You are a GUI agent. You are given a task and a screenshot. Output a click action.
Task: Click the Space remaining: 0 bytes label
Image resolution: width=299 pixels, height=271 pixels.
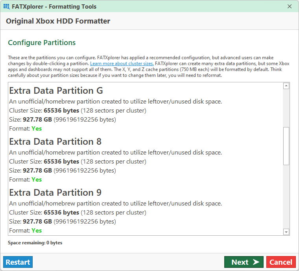click(35, 243)
